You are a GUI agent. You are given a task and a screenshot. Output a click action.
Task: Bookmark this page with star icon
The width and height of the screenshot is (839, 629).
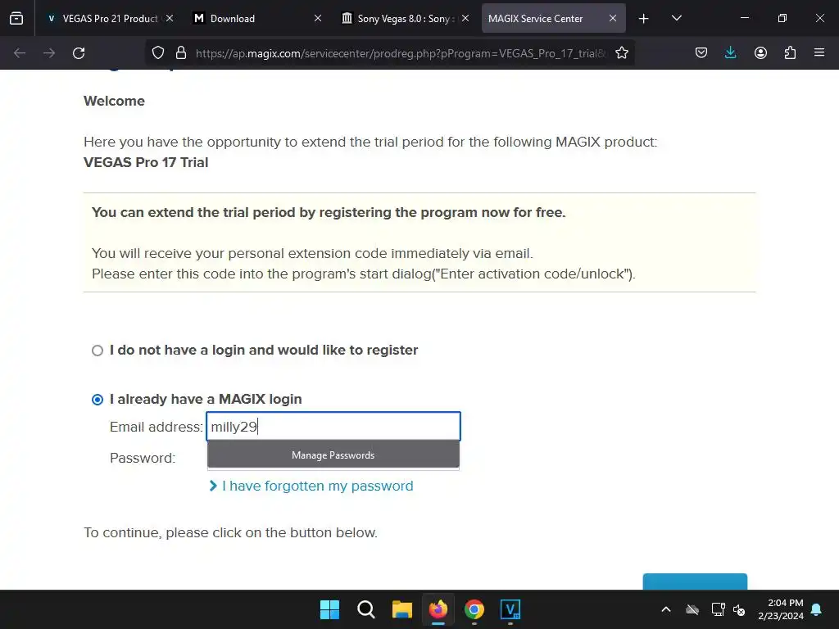pyautogui.click(x=622, y=53)
